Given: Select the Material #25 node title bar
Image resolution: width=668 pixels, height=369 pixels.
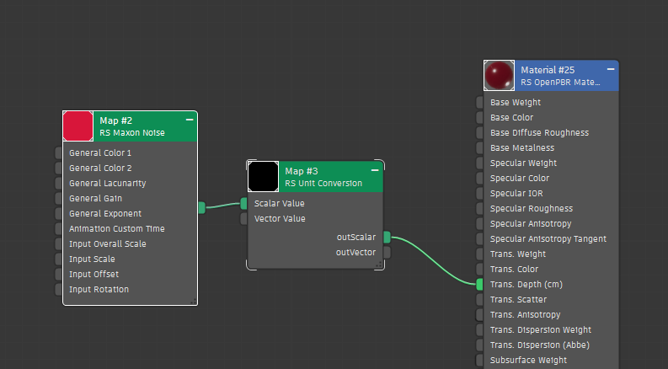Looking at the screenshot, I should pyautogui.click(x=564, y=76).
